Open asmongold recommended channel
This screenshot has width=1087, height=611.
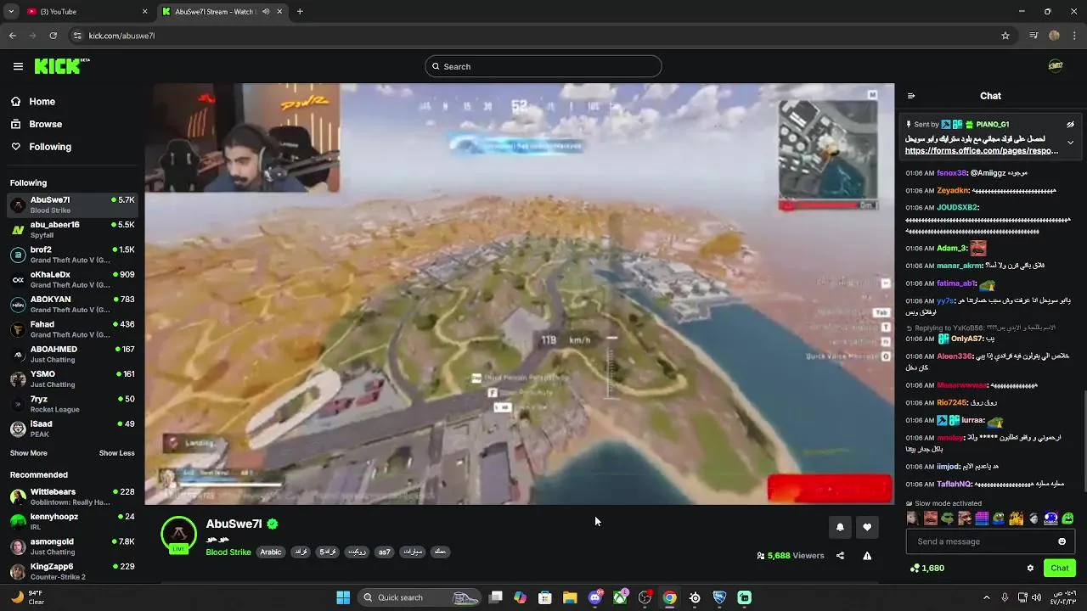72,547
